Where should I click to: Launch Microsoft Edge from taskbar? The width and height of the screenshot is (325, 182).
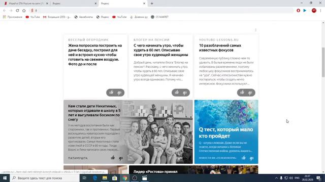(x=95, y=178)
